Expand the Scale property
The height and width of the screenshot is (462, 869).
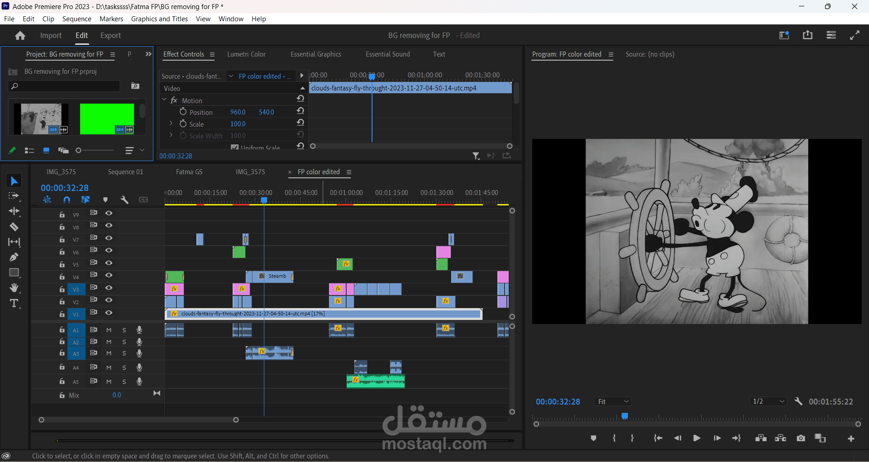(x=171, y=123)
